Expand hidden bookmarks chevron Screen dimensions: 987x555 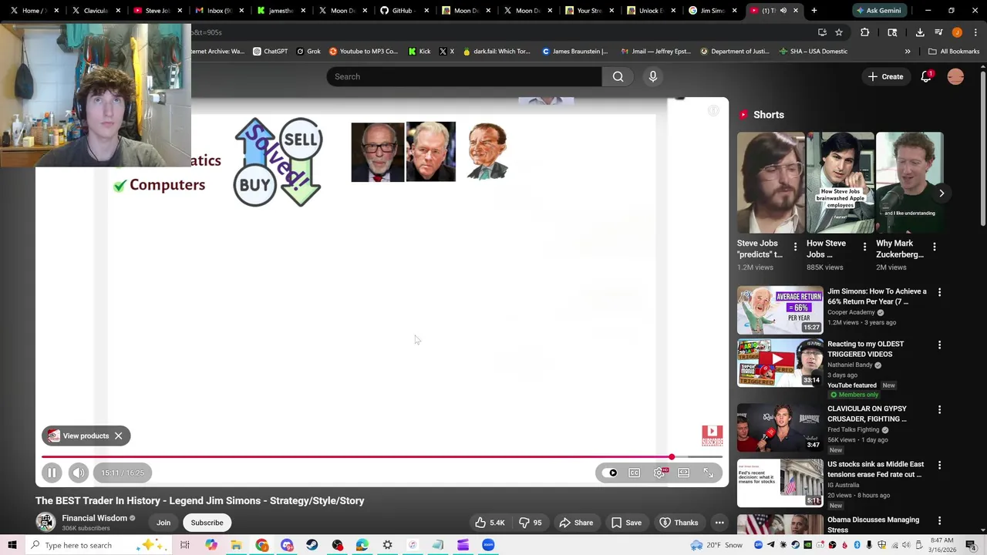(908, 52)
